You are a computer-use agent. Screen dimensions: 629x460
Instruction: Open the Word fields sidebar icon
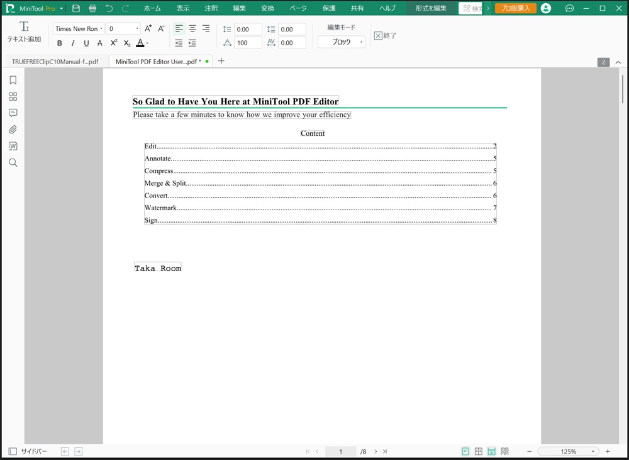click(13, 146)
